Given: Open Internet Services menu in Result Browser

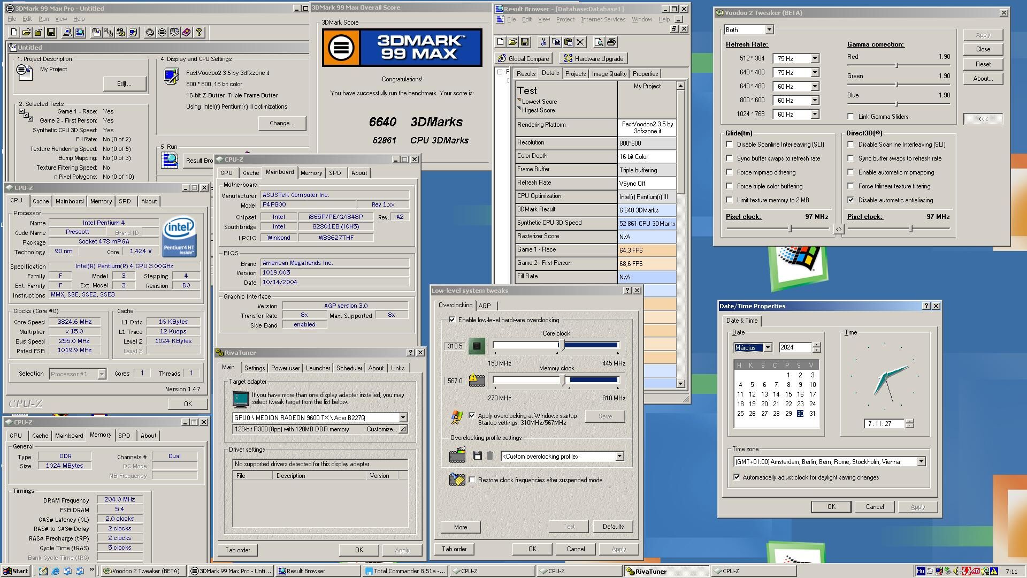Looking at the screenshot, I should tap(603, 19).
